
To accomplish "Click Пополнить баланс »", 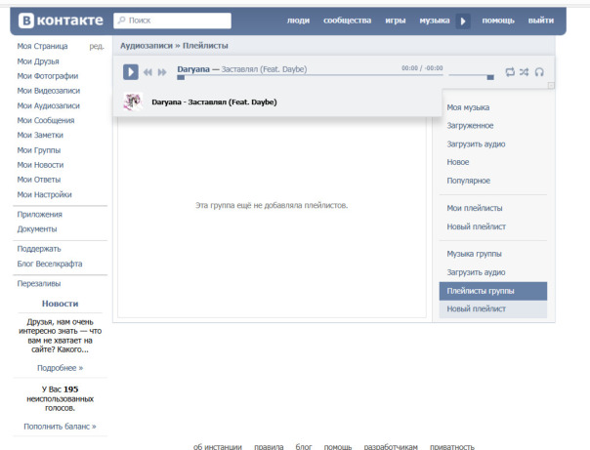I will [61, 427].
